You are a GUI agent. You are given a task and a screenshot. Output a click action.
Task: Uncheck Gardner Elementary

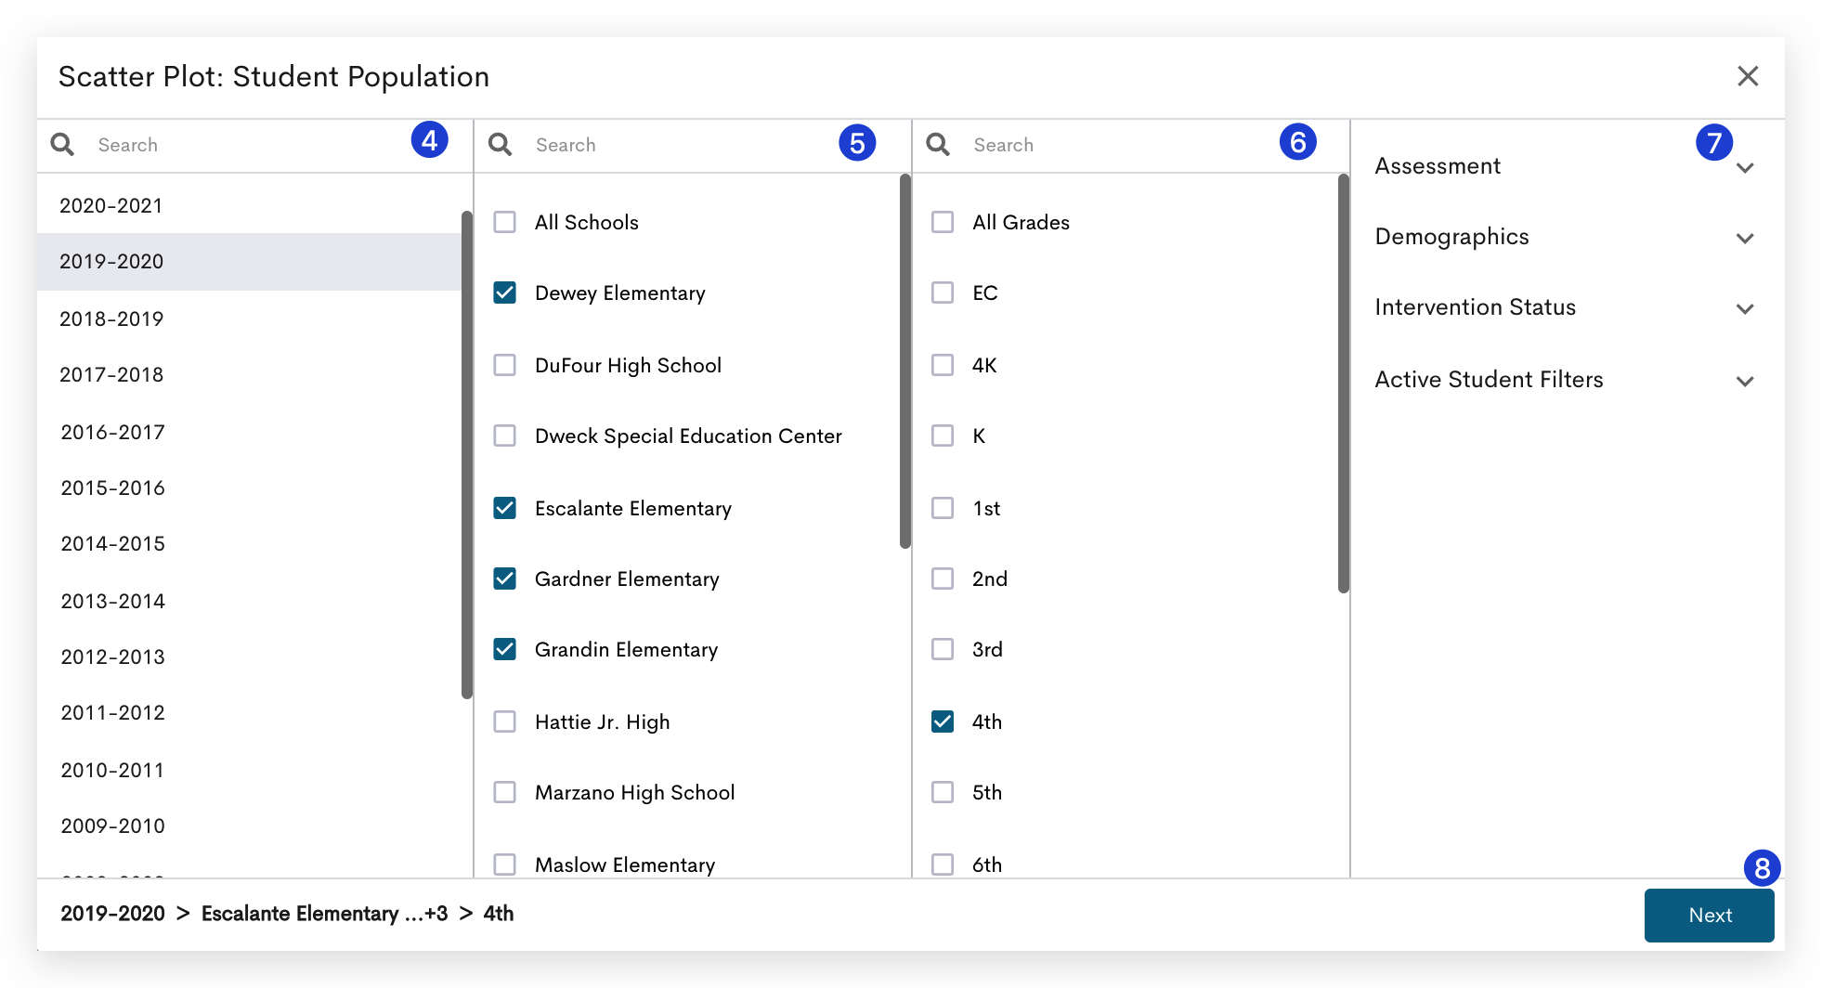coord(505,578)
